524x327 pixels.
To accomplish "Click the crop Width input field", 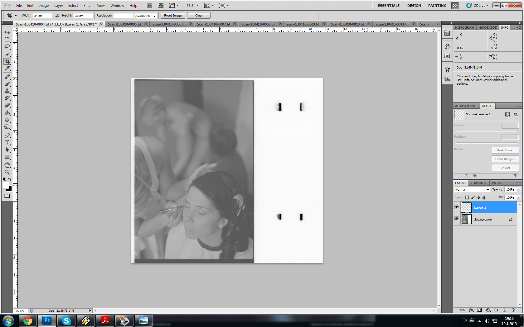I will pyautogui.click(x=42, y=16).
